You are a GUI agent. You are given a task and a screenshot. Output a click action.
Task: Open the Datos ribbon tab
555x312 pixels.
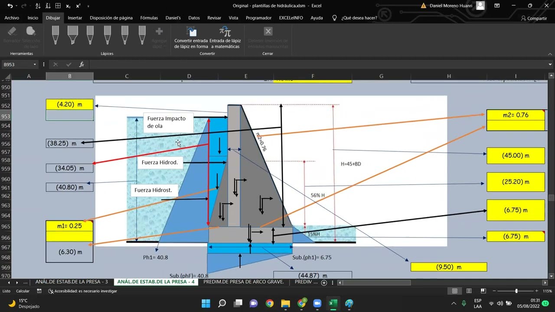194,18
